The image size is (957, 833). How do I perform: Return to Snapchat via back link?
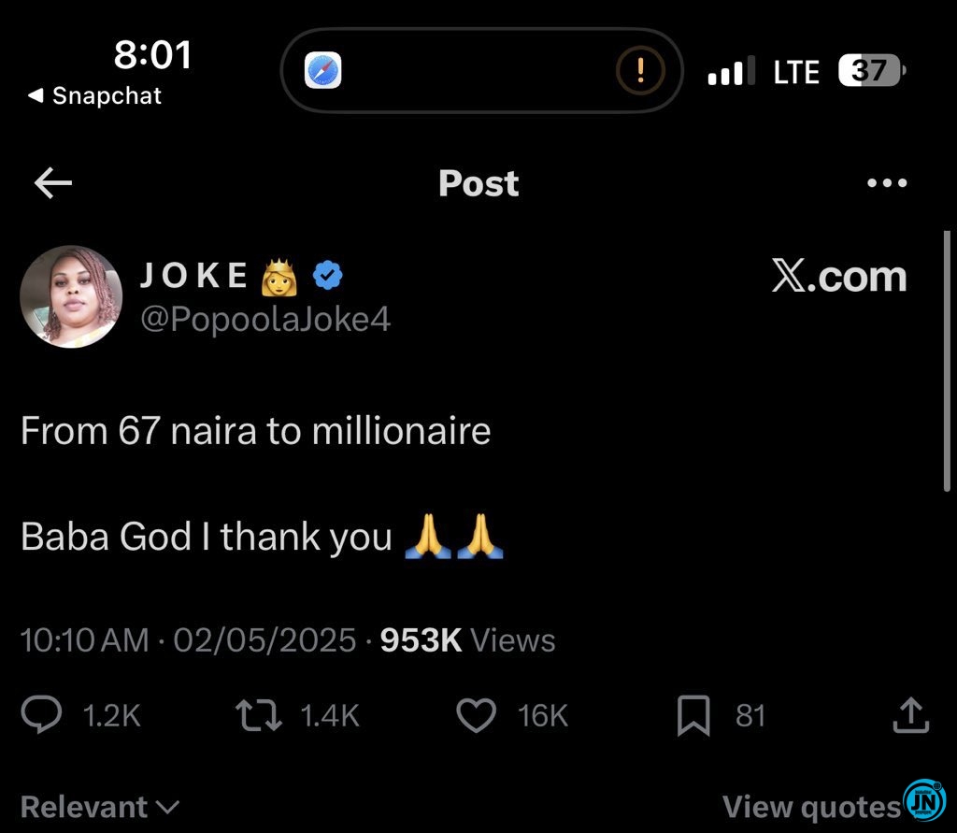coord(94,96)
